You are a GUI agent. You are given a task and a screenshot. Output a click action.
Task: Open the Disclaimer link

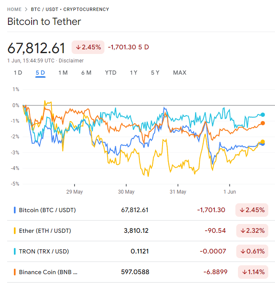click(71, 60)
